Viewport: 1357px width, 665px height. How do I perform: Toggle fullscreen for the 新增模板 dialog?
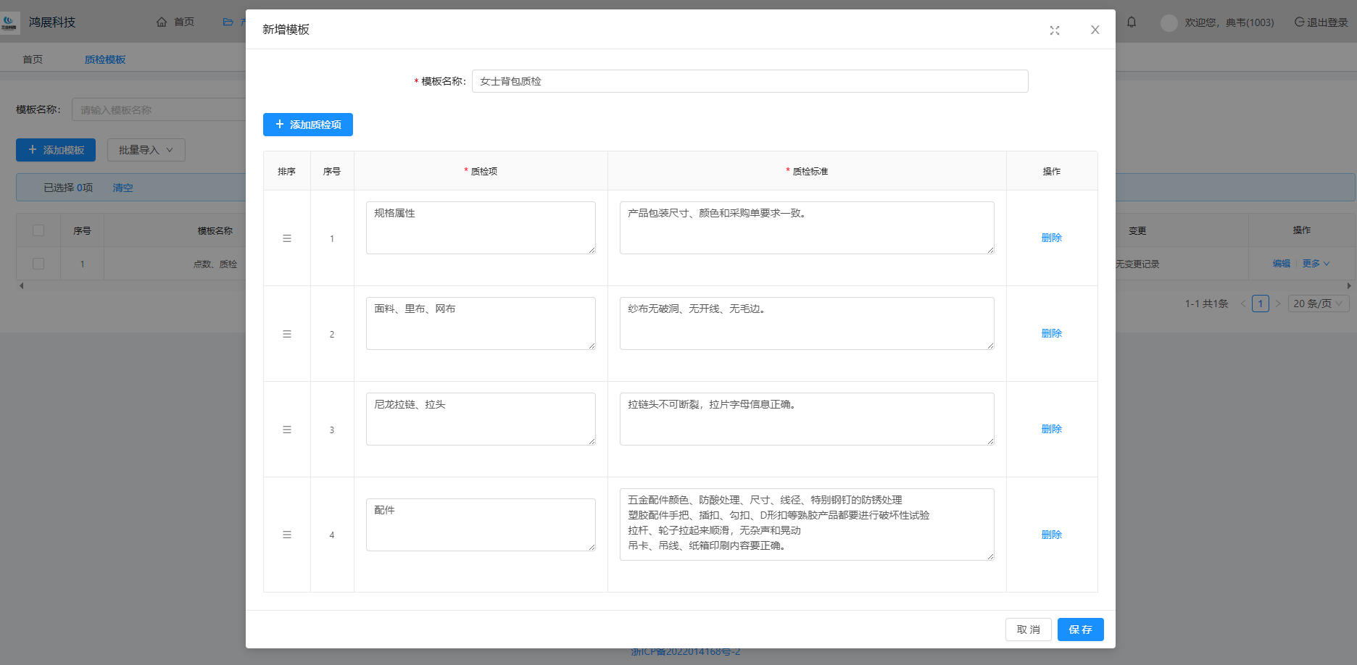coord(1055,30)
